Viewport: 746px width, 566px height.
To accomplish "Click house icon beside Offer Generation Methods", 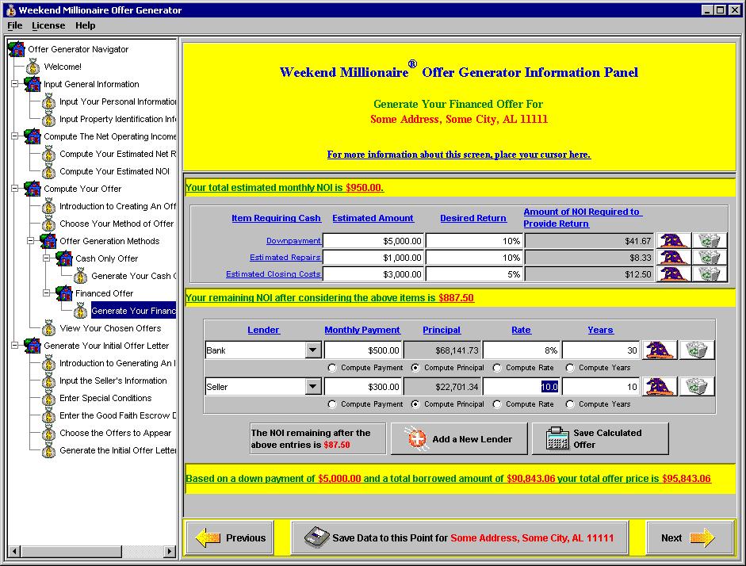I will coord(48,241).
